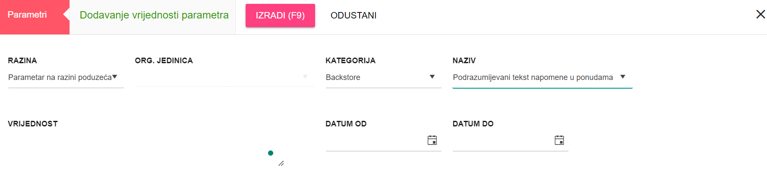Select Dodavanje vrijednosti parametra tab title
The height and width of the screenshot is (178, 767).
154,15
